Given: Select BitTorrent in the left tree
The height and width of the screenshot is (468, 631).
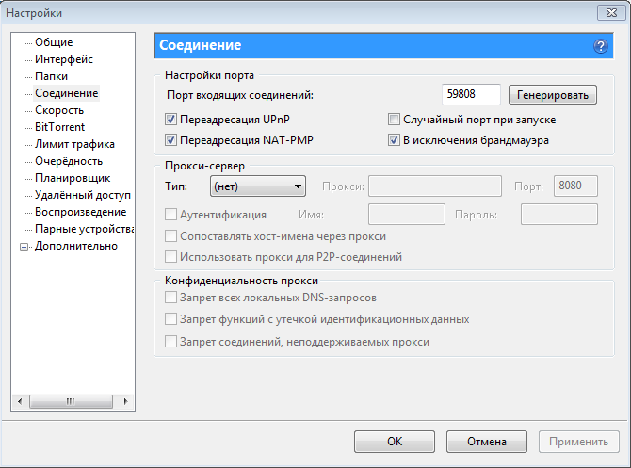Looking at the screenshot, I should 59,127.
